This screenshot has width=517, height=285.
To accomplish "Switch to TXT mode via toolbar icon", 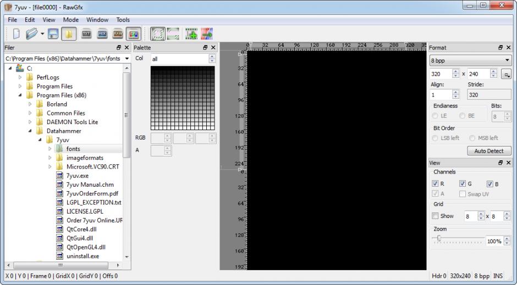I will click(86, 34).
